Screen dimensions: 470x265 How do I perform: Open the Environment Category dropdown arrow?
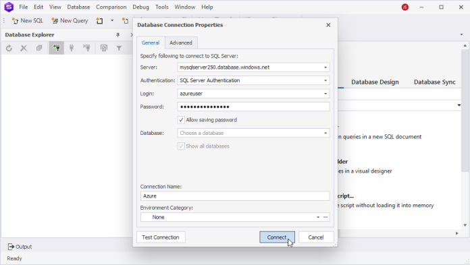coord(318,217)
